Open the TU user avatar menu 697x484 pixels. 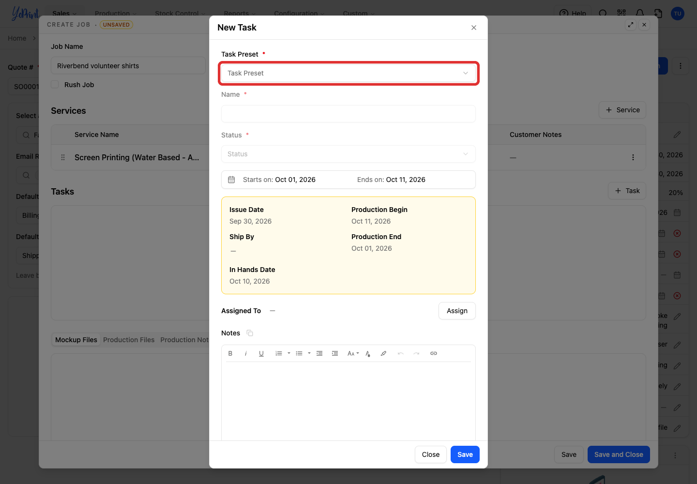tap(678, 14)
